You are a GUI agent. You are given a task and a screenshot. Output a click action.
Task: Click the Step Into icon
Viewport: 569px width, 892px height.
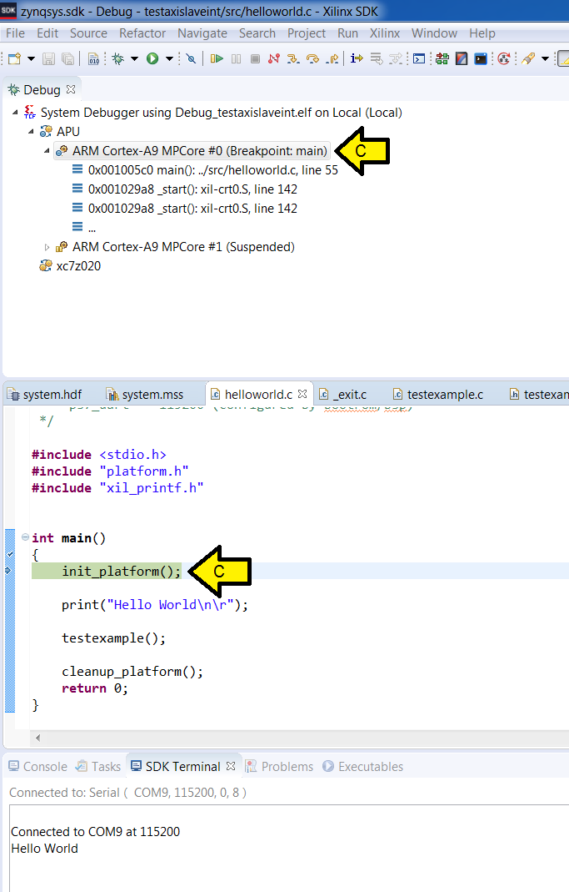coord(293,59)
